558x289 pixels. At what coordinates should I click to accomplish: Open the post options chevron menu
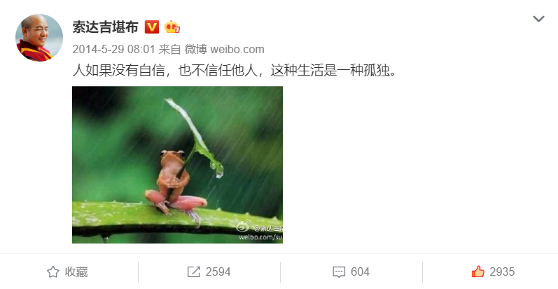(538, 18)
